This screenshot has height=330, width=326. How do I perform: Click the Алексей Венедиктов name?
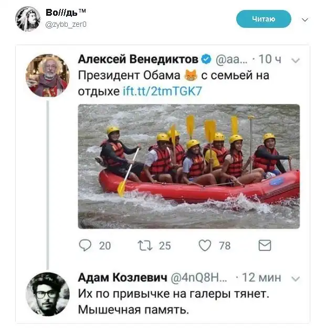138,59
